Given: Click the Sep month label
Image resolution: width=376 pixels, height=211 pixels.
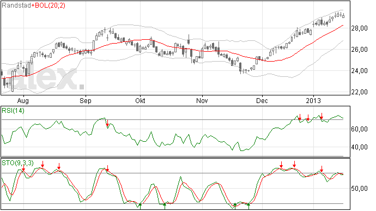Looking at the screenshot, I should tap(86, 101).
